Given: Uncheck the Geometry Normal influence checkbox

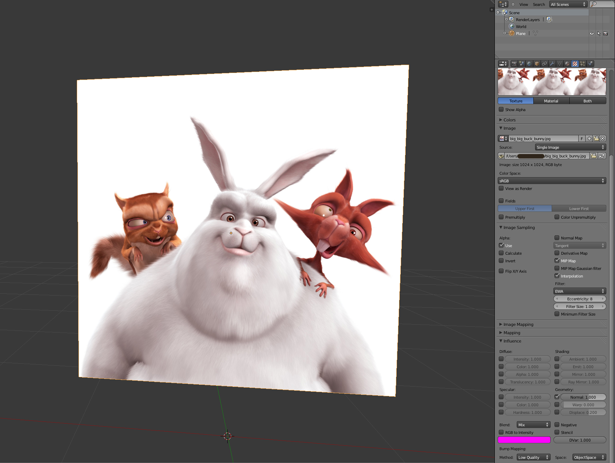Looking at the screenshot, I should (x=557, y=397).
